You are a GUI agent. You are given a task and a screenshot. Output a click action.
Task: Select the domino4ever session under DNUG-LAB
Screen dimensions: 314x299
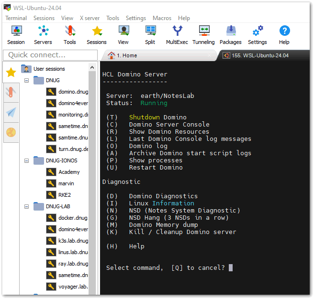[x=73, y=229]
